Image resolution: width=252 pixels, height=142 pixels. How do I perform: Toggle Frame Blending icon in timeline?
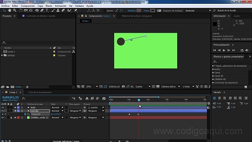(92, 98)
